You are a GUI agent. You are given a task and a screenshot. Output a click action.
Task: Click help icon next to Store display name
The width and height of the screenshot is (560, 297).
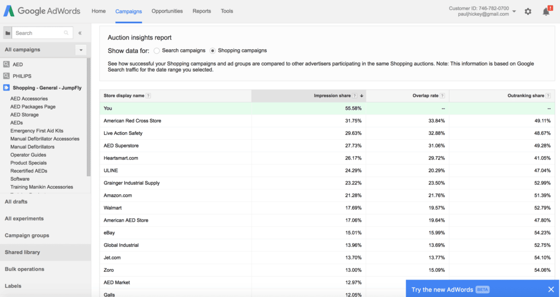(x=149, y=96)
